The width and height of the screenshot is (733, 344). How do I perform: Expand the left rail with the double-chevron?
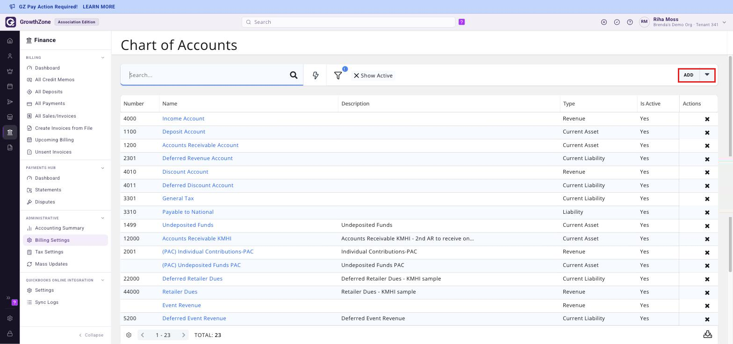point(8,298)
